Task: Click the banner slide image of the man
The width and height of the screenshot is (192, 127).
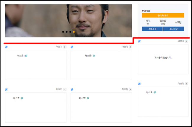Action: click(x=69, y=21)
